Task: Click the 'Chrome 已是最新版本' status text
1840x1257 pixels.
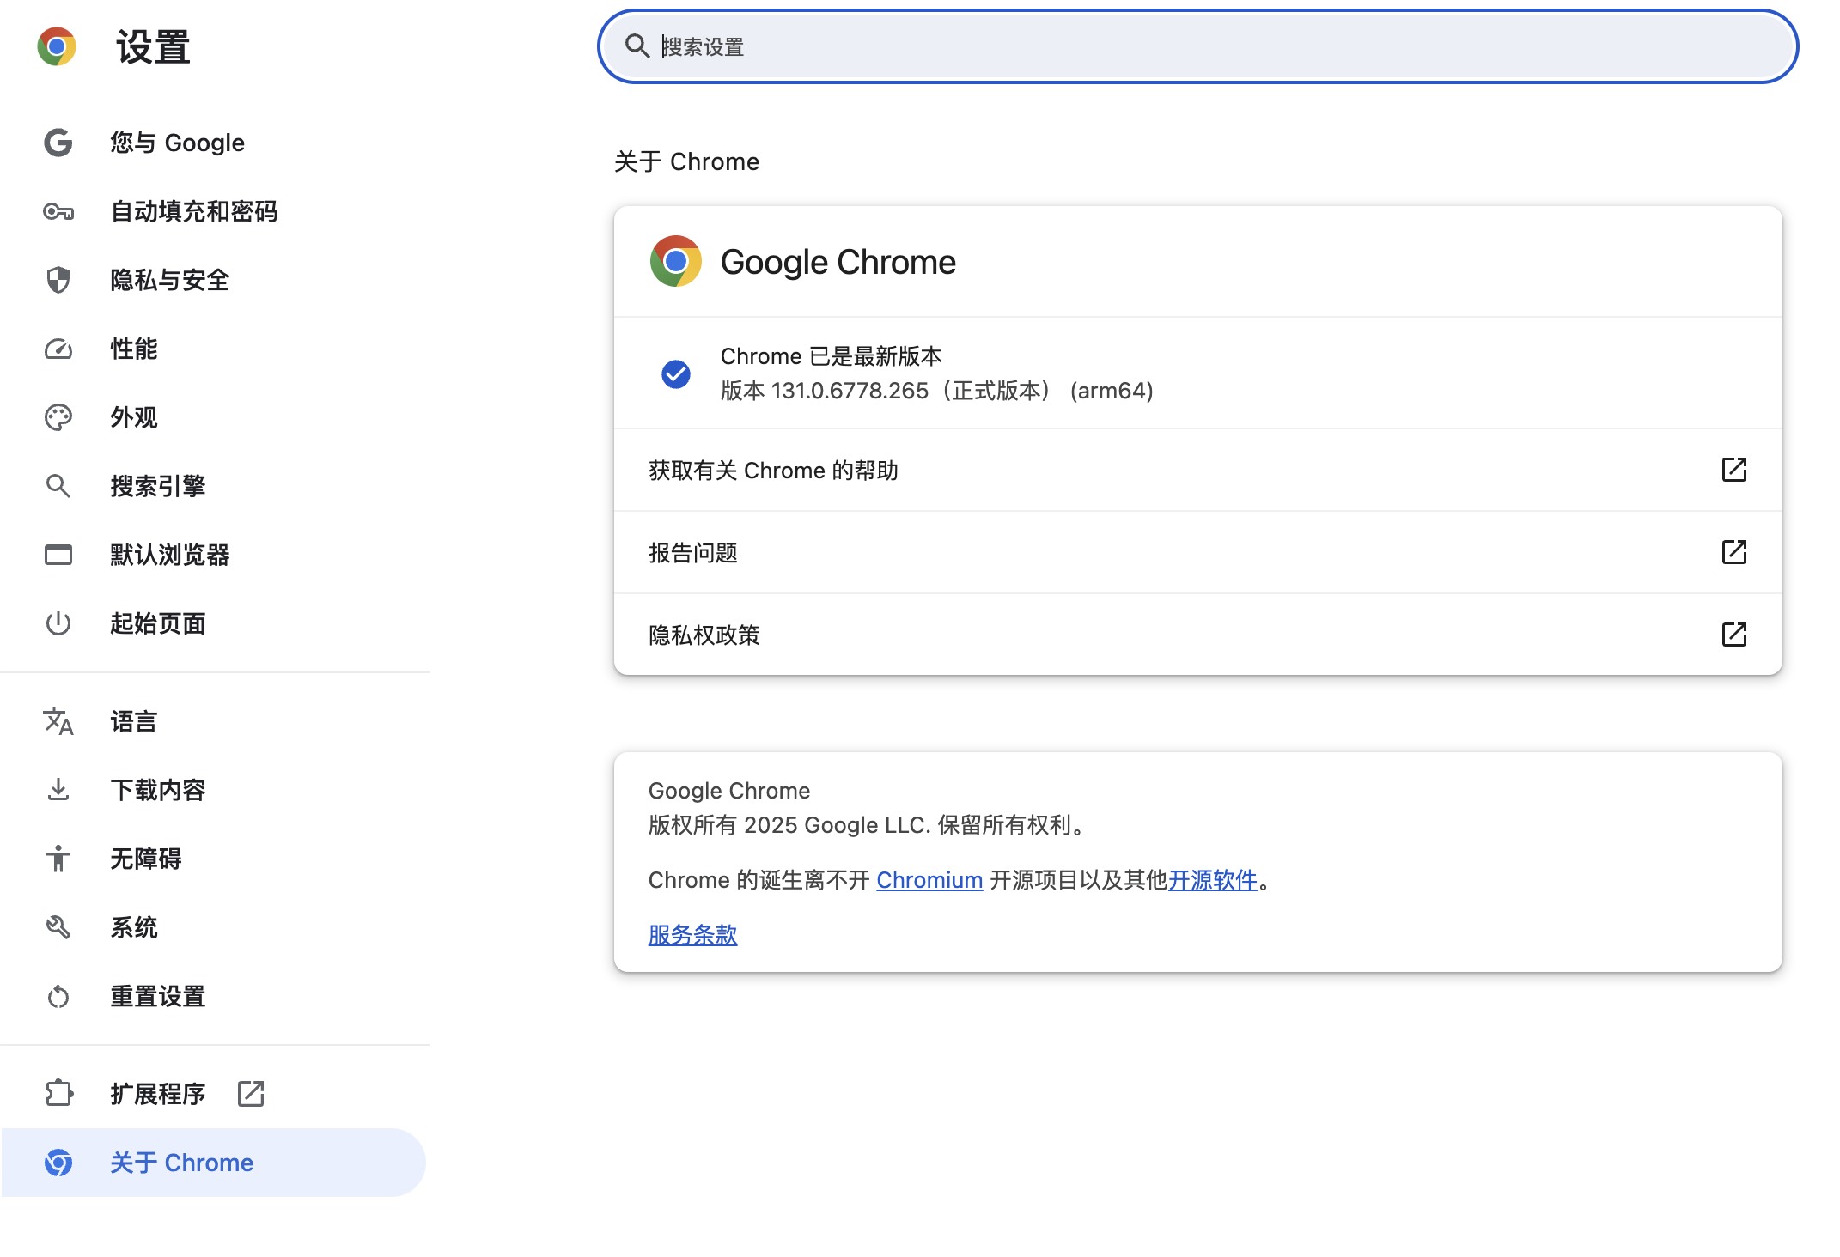Action: coord(831,355)
